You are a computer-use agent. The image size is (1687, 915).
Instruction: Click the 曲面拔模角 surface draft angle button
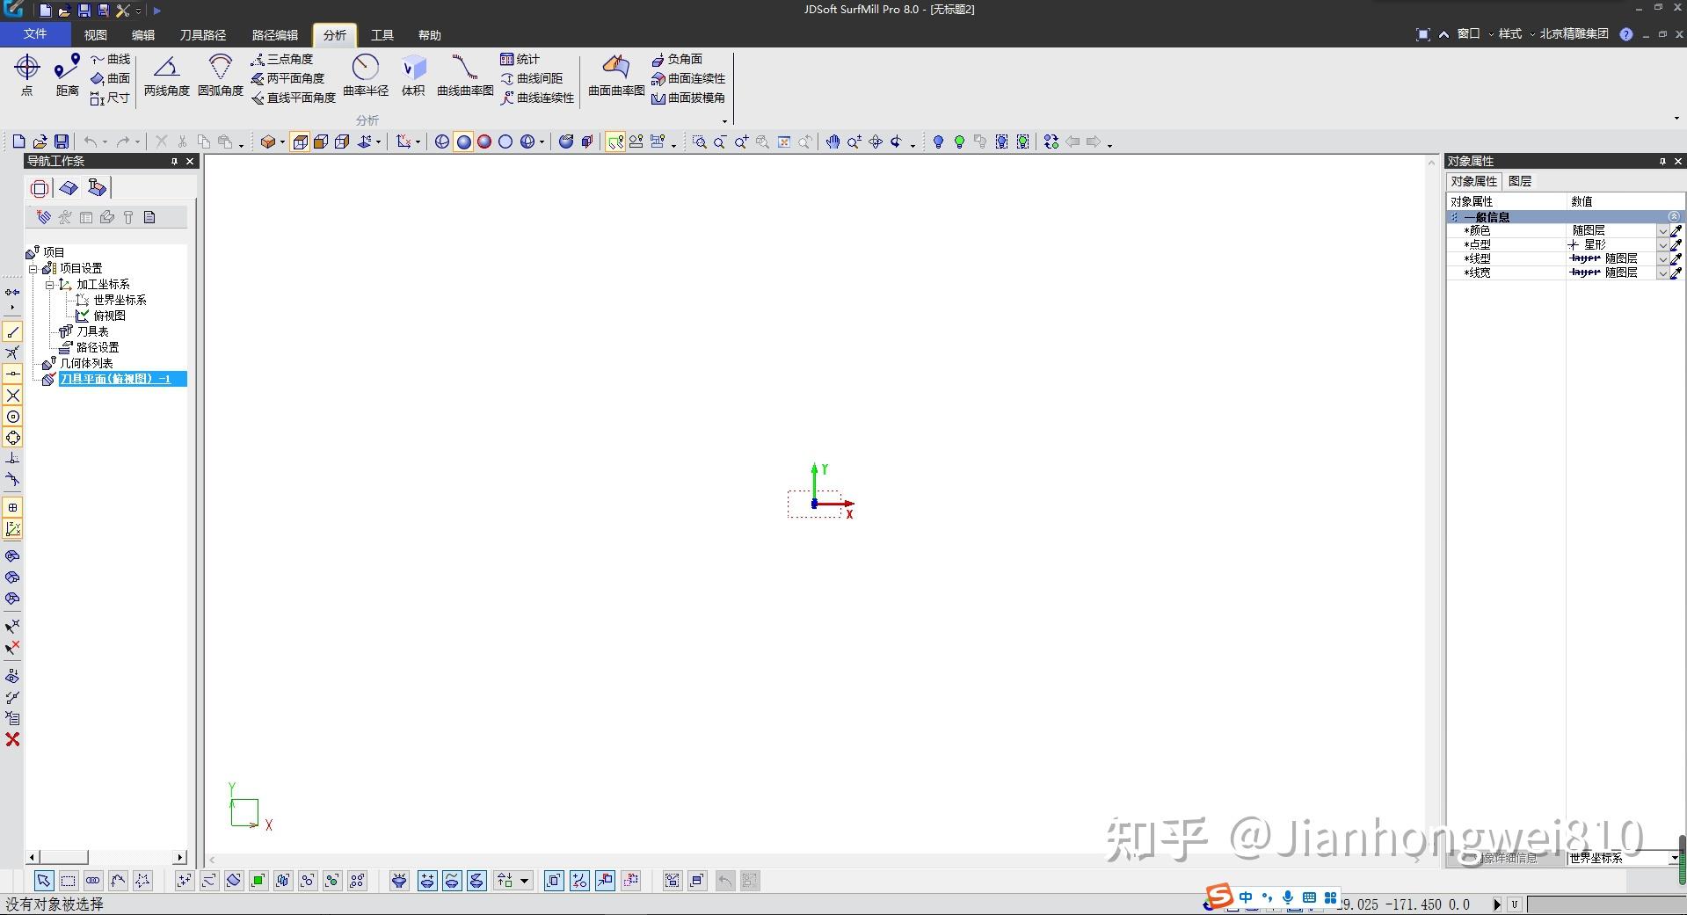click(688, 98)
